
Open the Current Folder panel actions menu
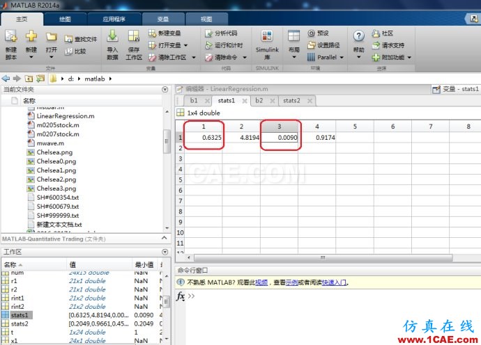coord(165,90)
